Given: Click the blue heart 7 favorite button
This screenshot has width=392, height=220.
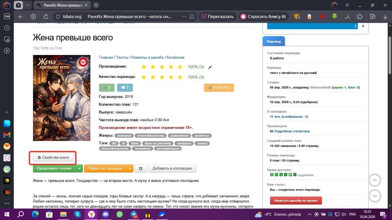Looking at the screenshot, I should [125, 88].
